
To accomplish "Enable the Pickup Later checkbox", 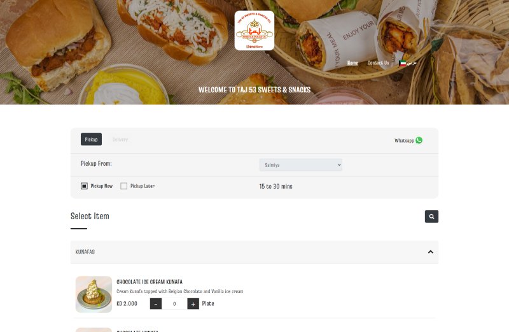I will (x=123, y=186).
